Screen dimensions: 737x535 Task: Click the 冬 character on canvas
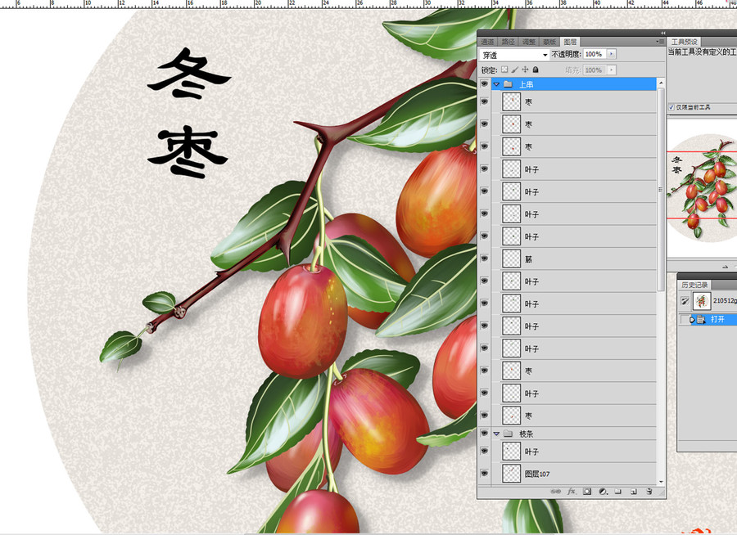pos(188,74)
